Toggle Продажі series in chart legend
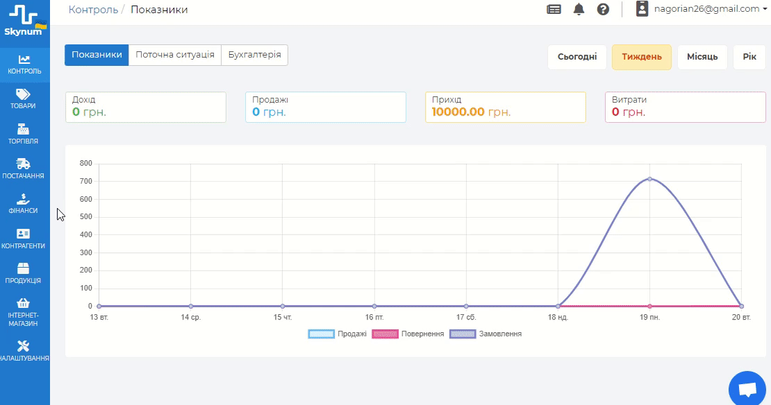Screen dimensions: 771x405 coord(322,334)
